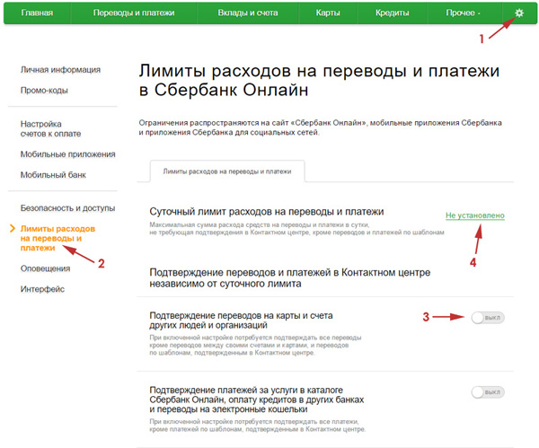
Task: Open Безопасность и доступы section
Action: pyautogui.click(x=68, y=207)
